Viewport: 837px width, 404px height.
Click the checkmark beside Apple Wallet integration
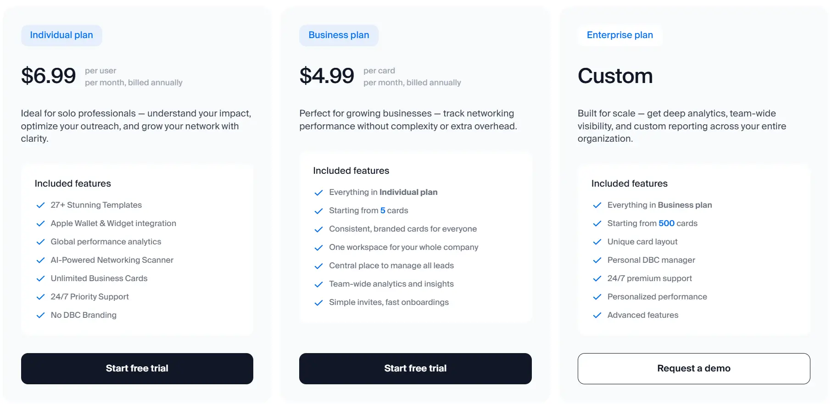(x=40, y=223)
